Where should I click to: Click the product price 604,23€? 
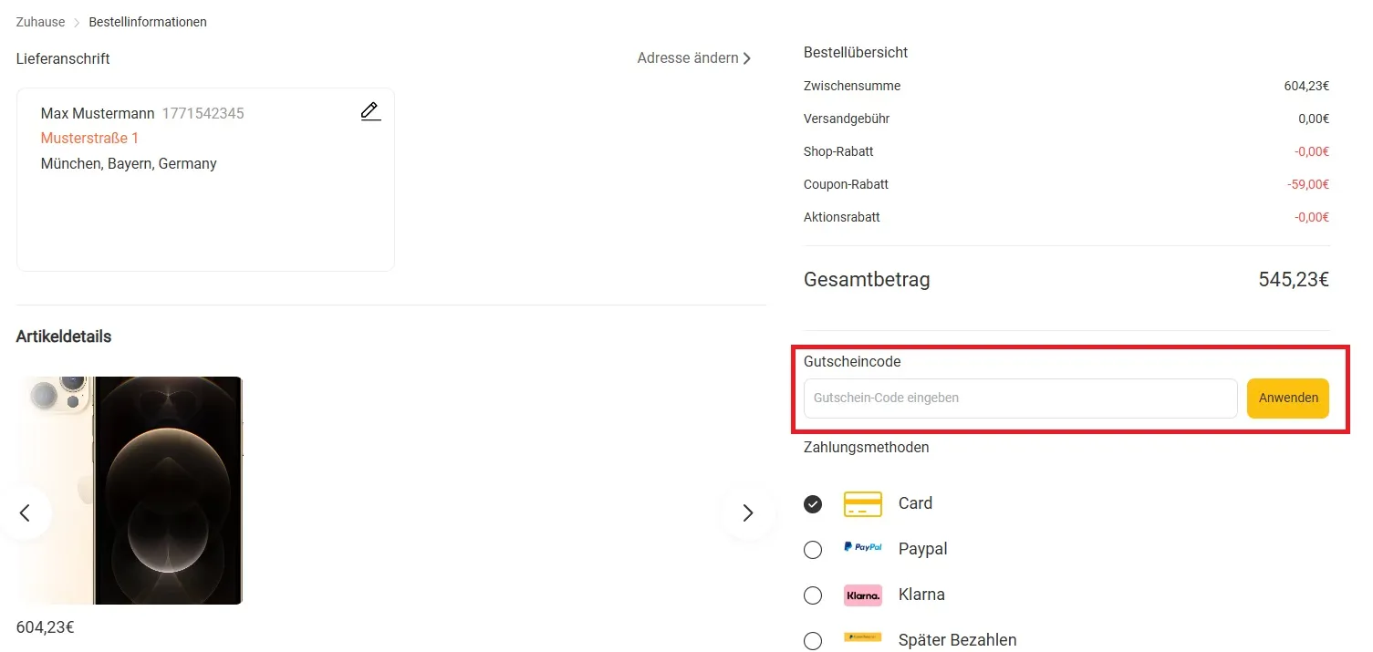pos(44,626)
